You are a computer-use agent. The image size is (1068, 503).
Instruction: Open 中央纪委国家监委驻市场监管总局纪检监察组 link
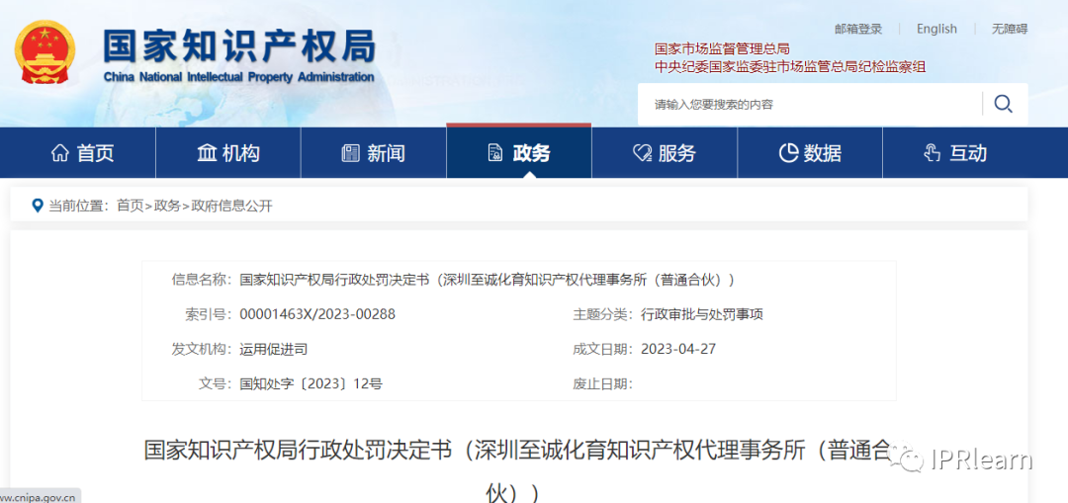coord(790,66)
